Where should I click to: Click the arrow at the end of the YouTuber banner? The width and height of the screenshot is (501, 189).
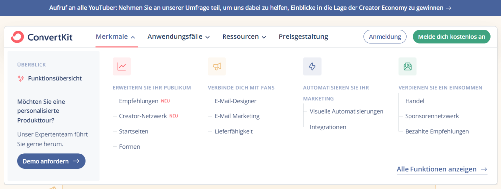[x=448, y=8]
